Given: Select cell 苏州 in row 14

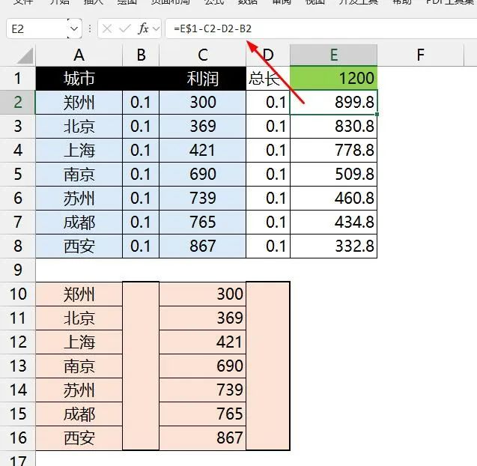Looking at the screenshot, I should coord(79,390).
